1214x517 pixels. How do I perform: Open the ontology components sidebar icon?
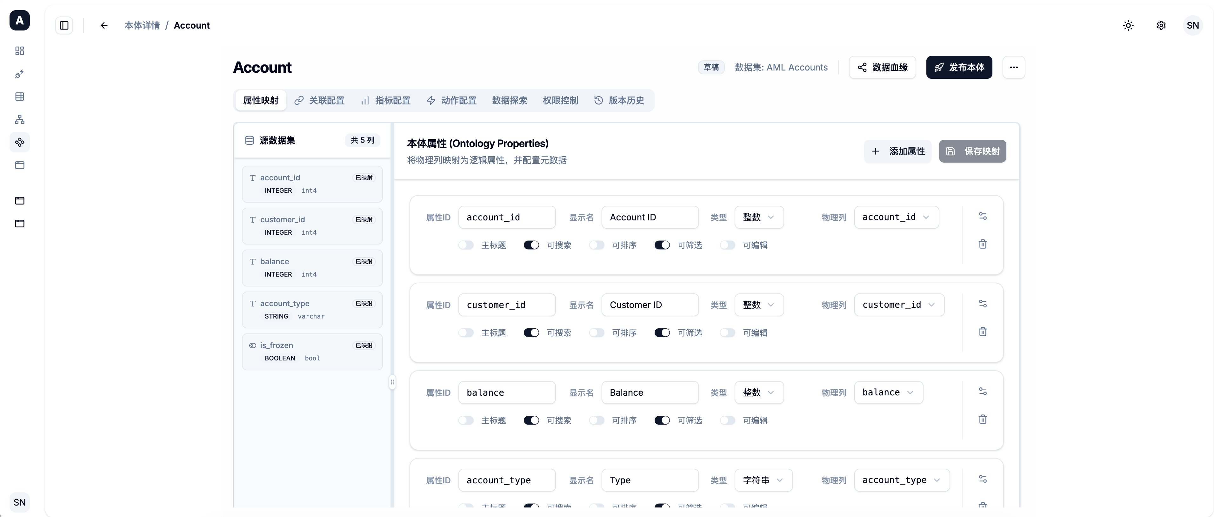pos(19,142)
